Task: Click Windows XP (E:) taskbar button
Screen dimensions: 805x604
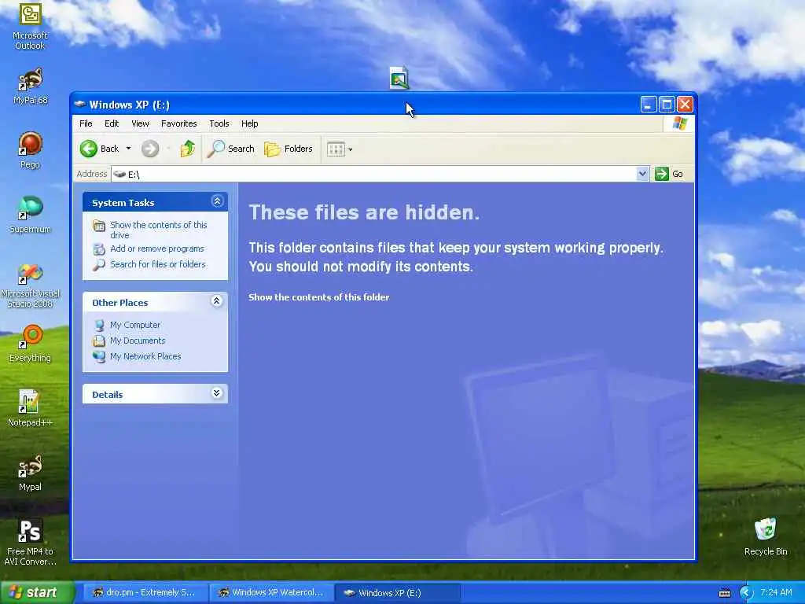Action: pos(397,593)
